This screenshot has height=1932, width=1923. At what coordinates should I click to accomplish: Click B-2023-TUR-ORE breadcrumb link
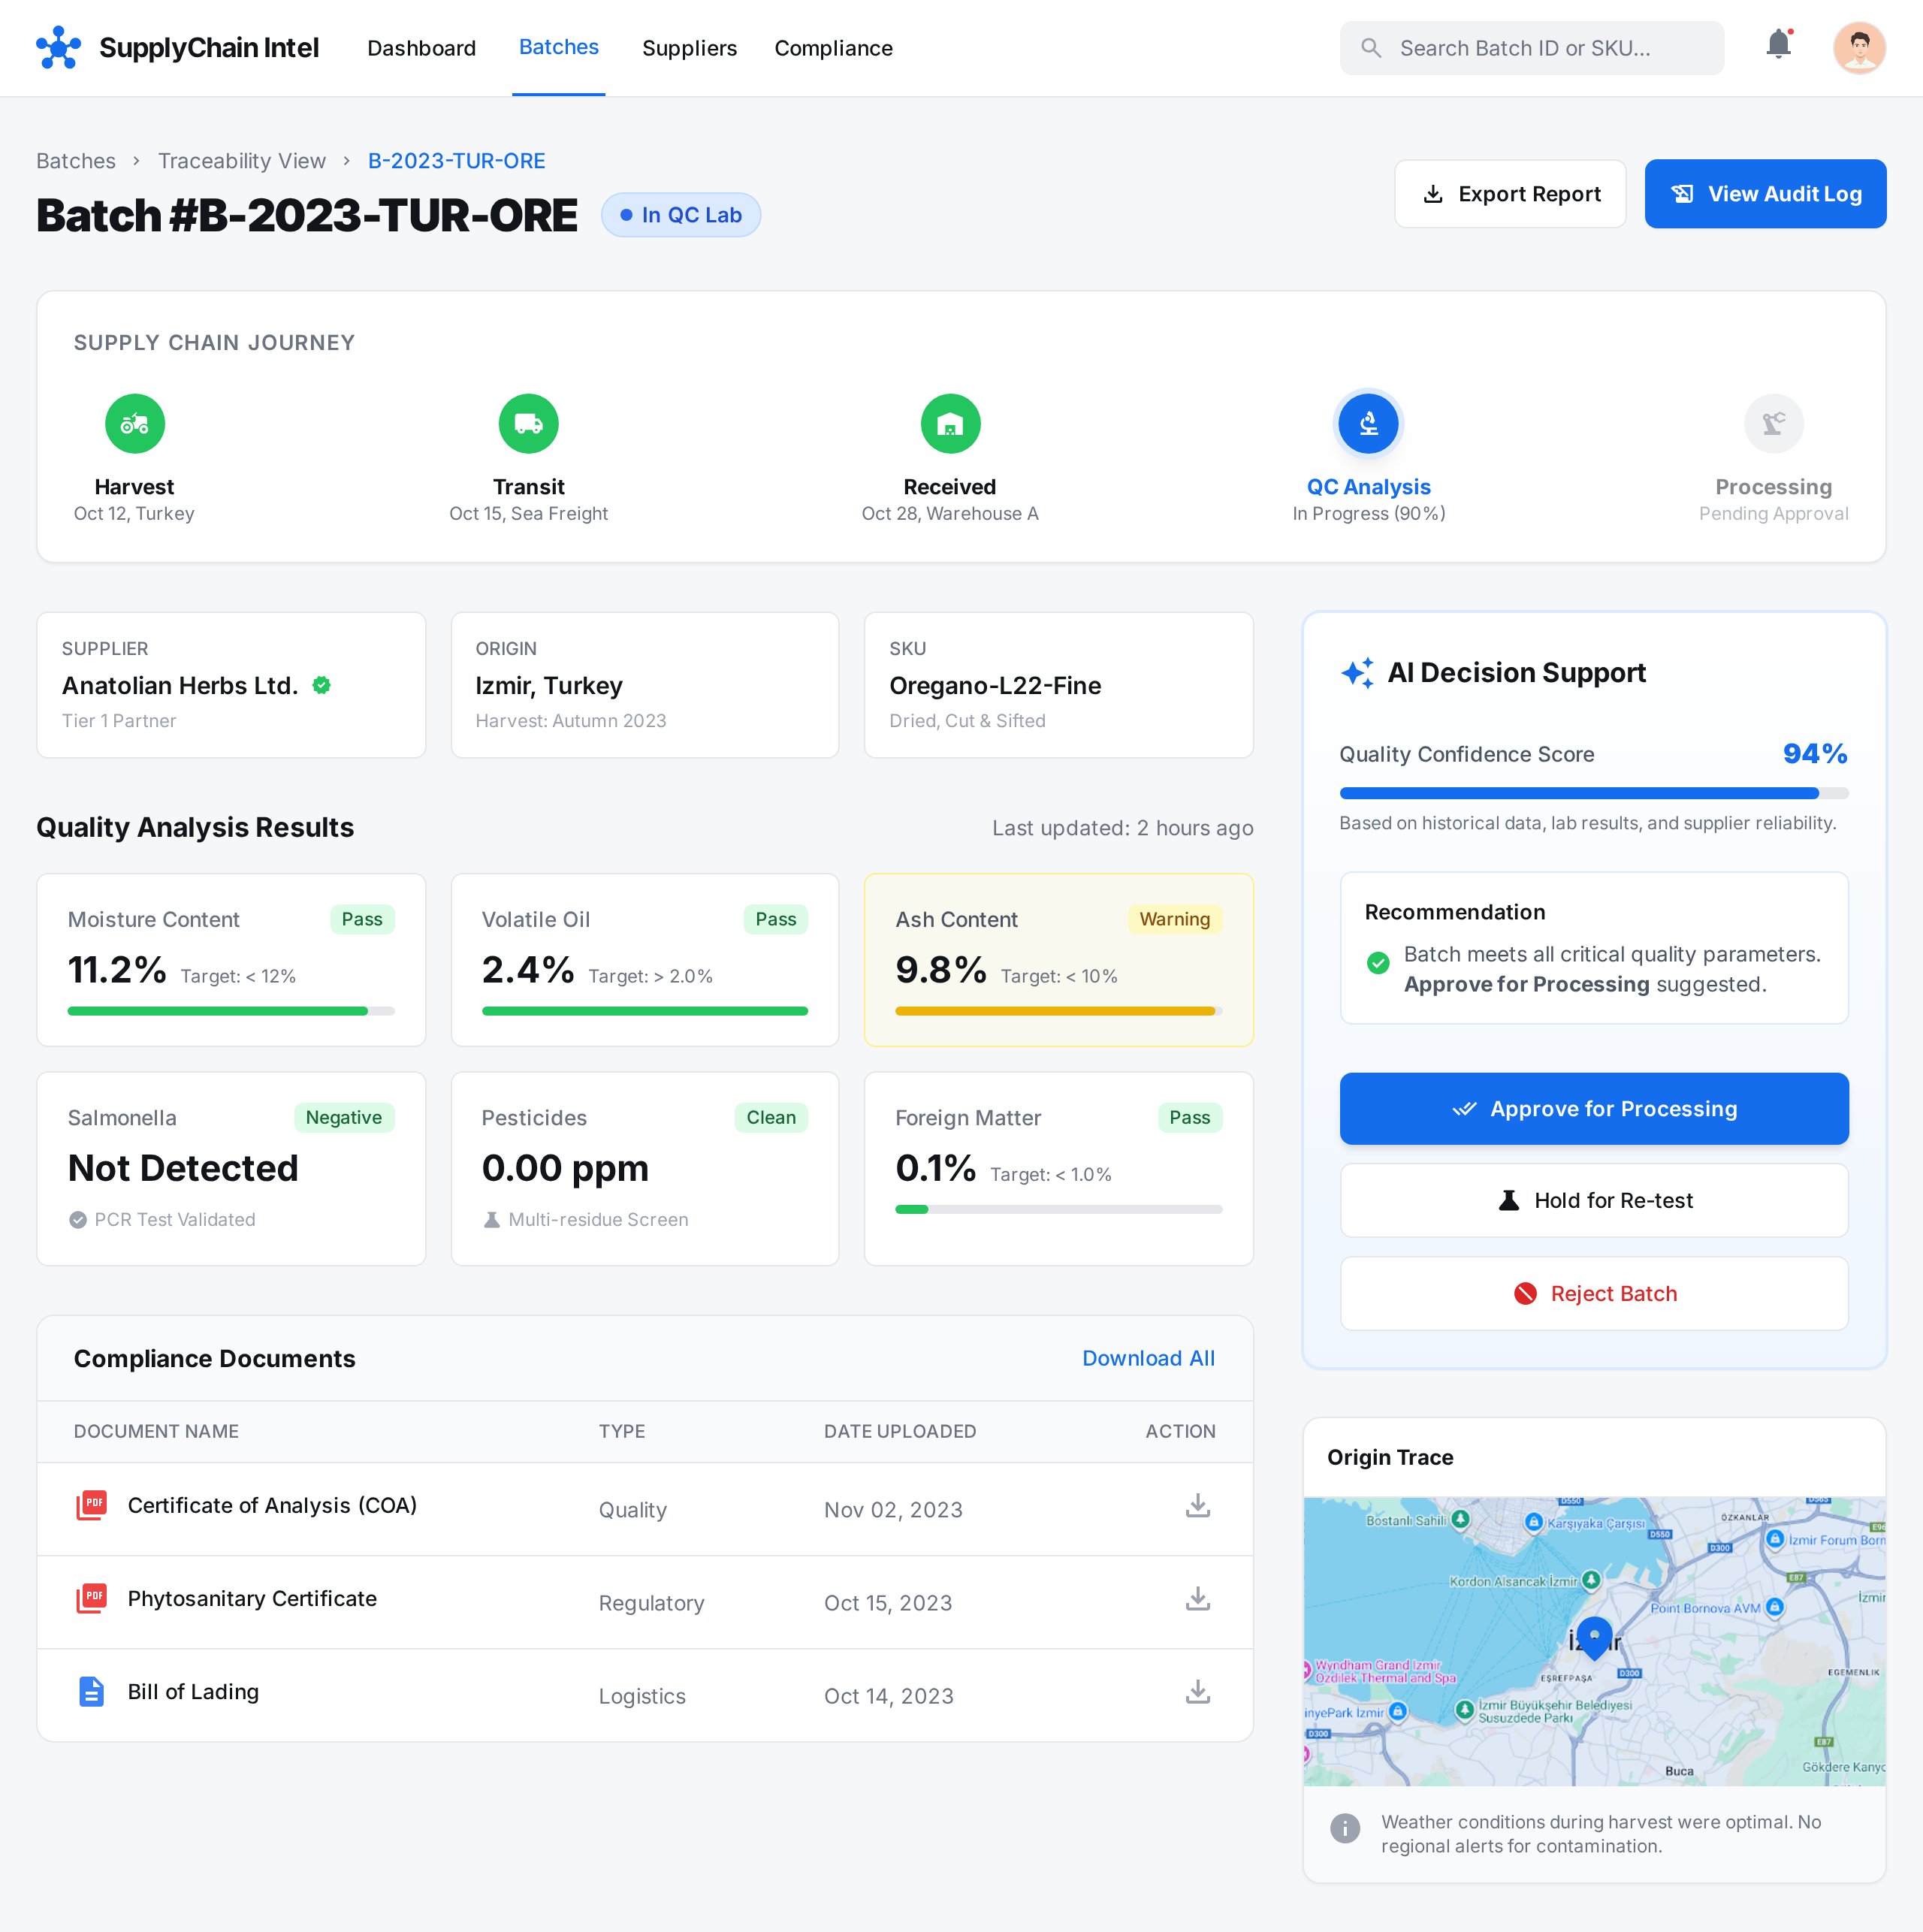[456, 161]
